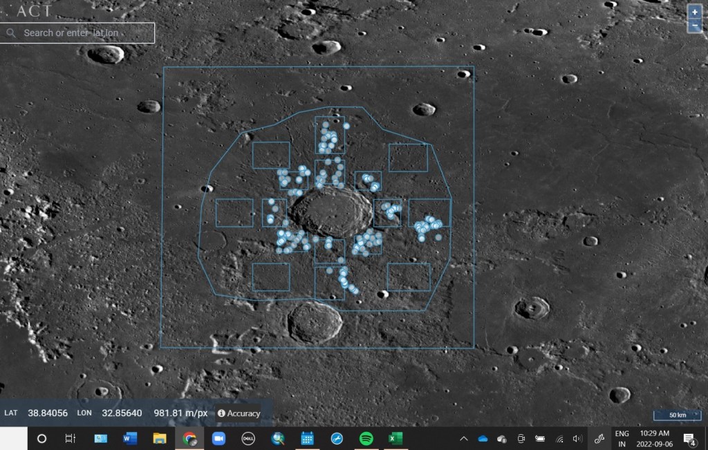Launch Zoom from the taskbar
This screenshot has height=450, width=708.
(x=219, y=438)
